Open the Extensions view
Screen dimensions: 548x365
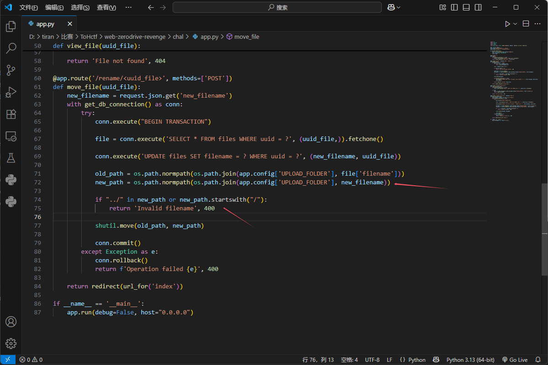tap(11, 114)
